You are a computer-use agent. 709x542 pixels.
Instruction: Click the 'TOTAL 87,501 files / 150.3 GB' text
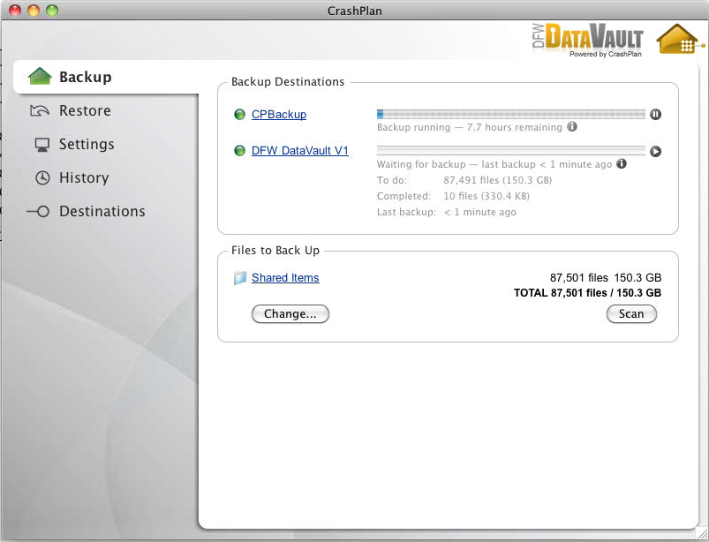pos(587,293)
